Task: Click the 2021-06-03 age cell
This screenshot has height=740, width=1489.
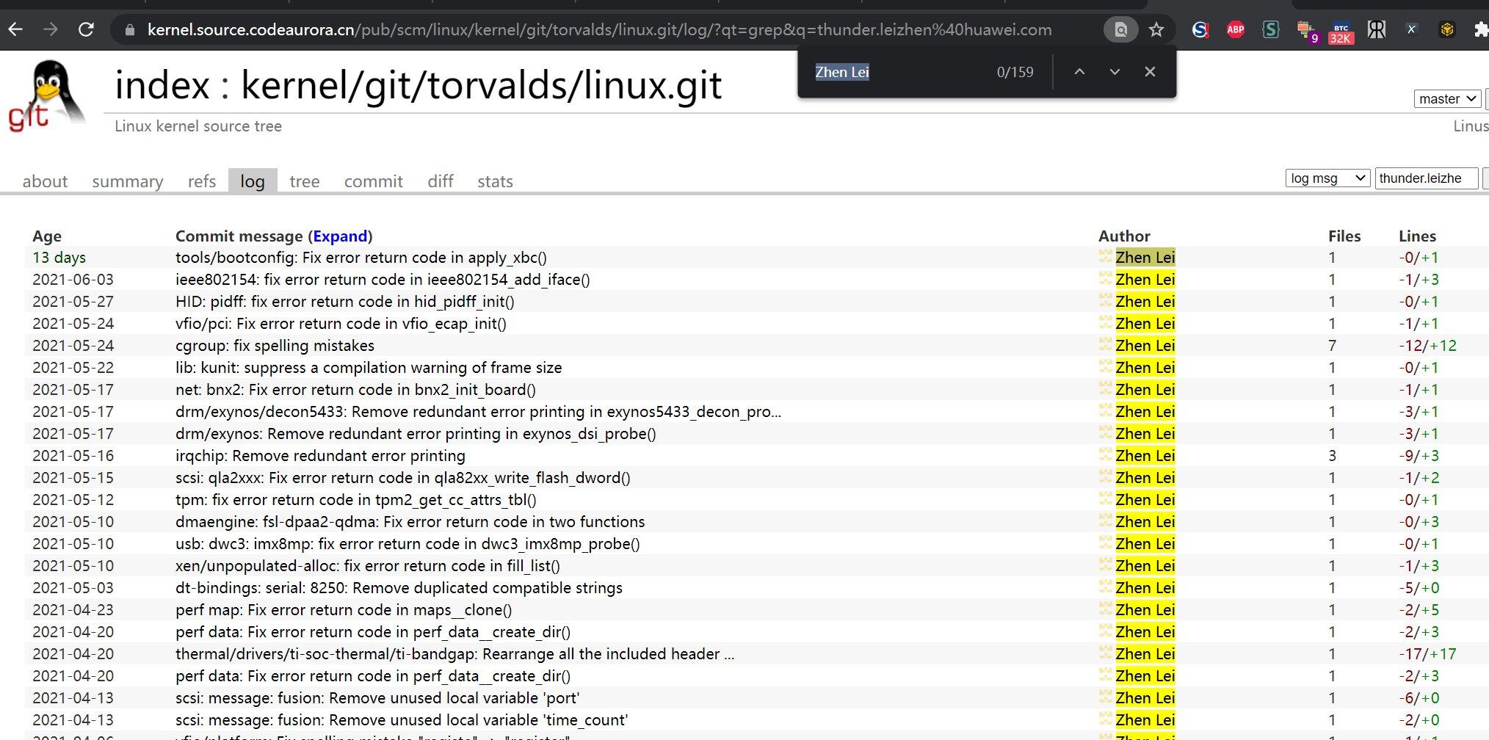Action: click(x=73, y=280)
